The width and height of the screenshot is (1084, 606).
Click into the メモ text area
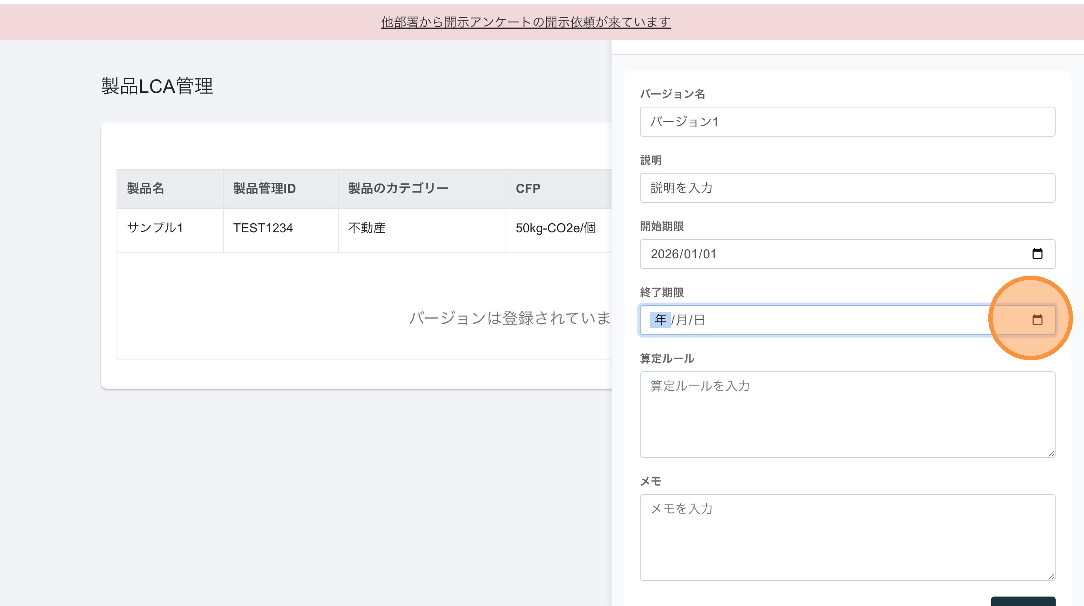847,537
